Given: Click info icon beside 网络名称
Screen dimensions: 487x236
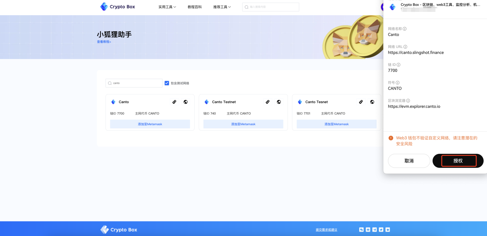Looking at the screenshot, I should [405, 29].
